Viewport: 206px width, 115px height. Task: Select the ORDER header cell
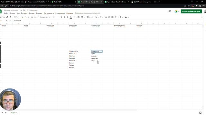[x=142, y=26]
